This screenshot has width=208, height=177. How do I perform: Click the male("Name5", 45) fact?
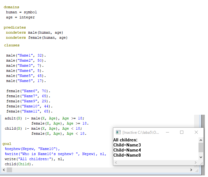[26, 76]
